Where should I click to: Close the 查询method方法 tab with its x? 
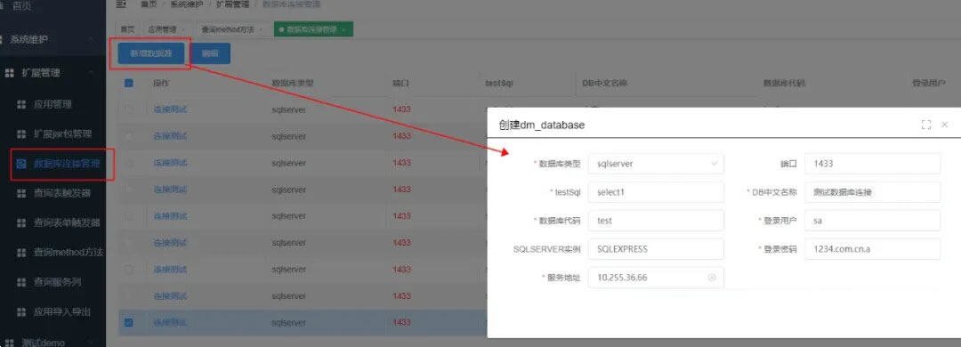(261, 29)
